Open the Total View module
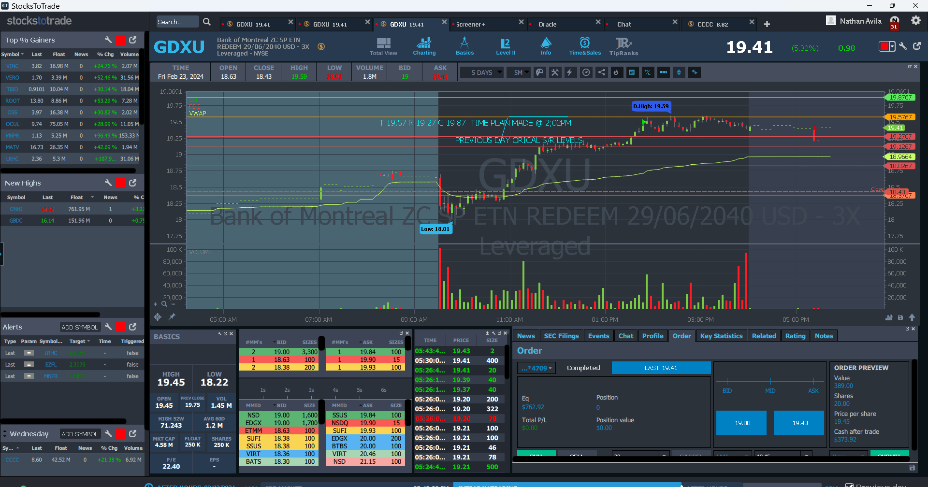Screen dimensions: 928x487 point(383,47)
